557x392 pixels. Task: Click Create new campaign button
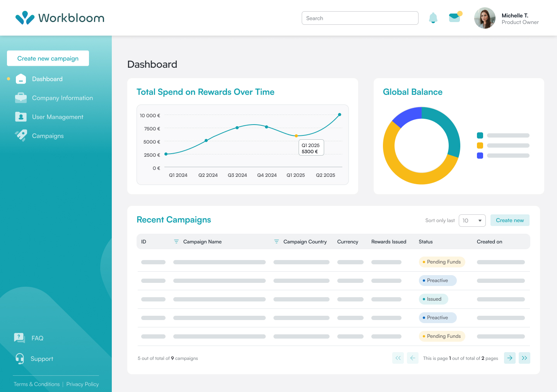coord(48,58)
